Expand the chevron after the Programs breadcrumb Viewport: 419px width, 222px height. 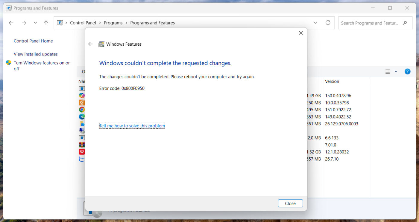pyautogui.click(x=126, y=23)
